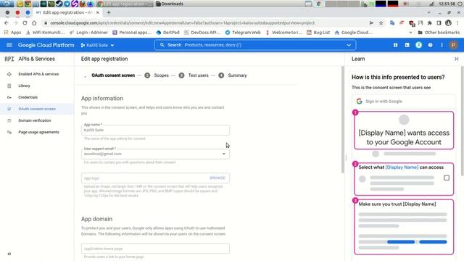Click the Domain verification sidebar icon
The width and height of the screenshot is (464, 261).
pyautogui.click(x=9, y=120)
